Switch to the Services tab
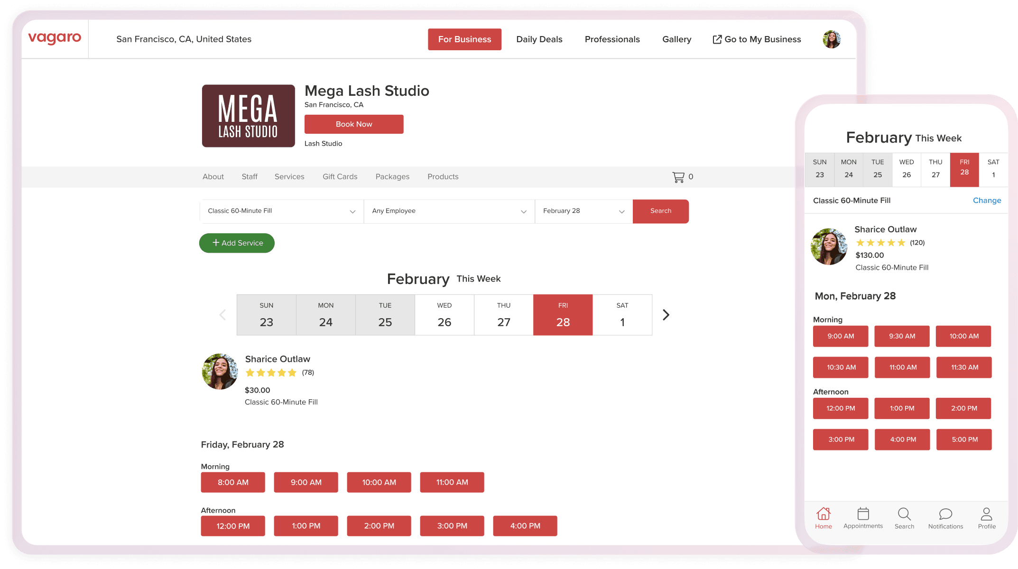This screenshot has width=1018, height=569. coord(289,176)
